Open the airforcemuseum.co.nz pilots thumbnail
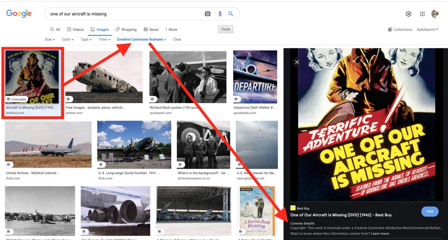Screen dimensions: 448x240 (203, 145)
